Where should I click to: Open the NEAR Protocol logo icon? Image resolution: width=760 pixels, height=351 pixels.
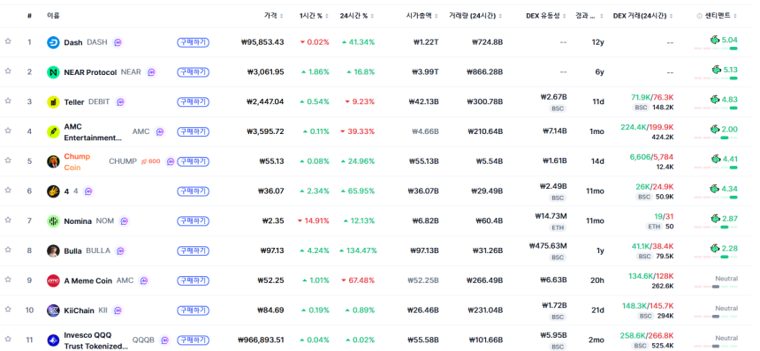pos(53,72)
